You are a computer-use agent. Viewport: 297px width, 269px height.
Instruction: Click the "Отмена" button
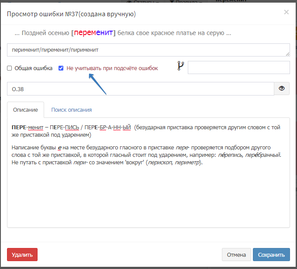point(236,255)
